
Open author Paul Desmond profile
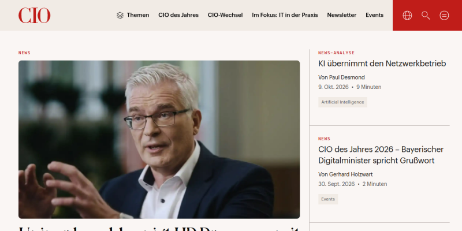tap(347, 77)
